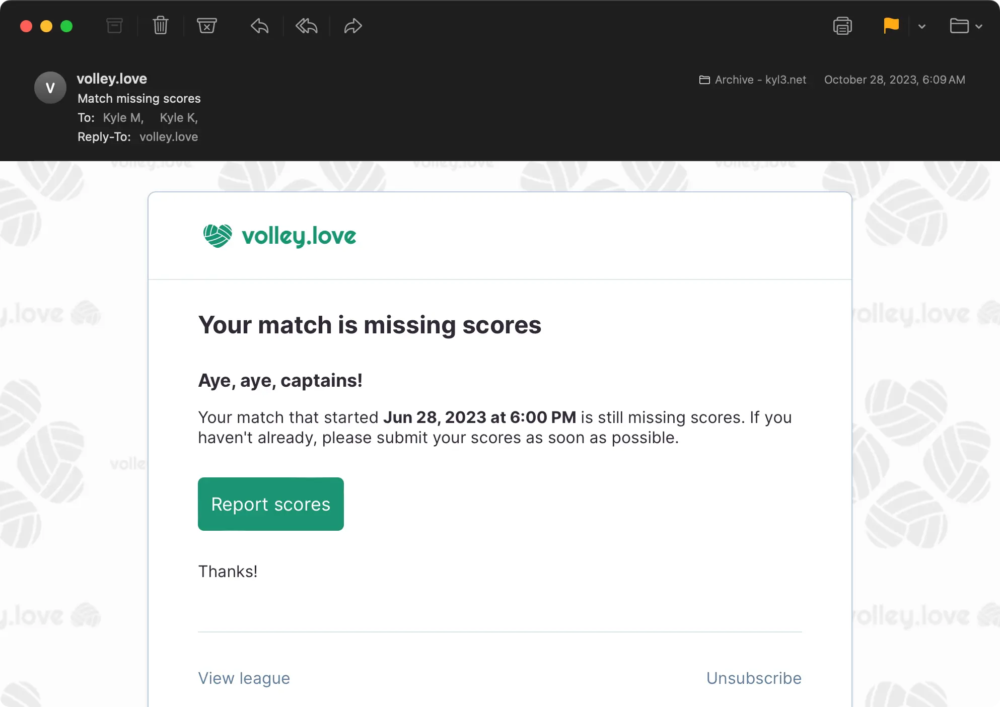This screenshot has height=707, width=1000.
Task: Reply to the volley.love email
Action: [260, 26]
